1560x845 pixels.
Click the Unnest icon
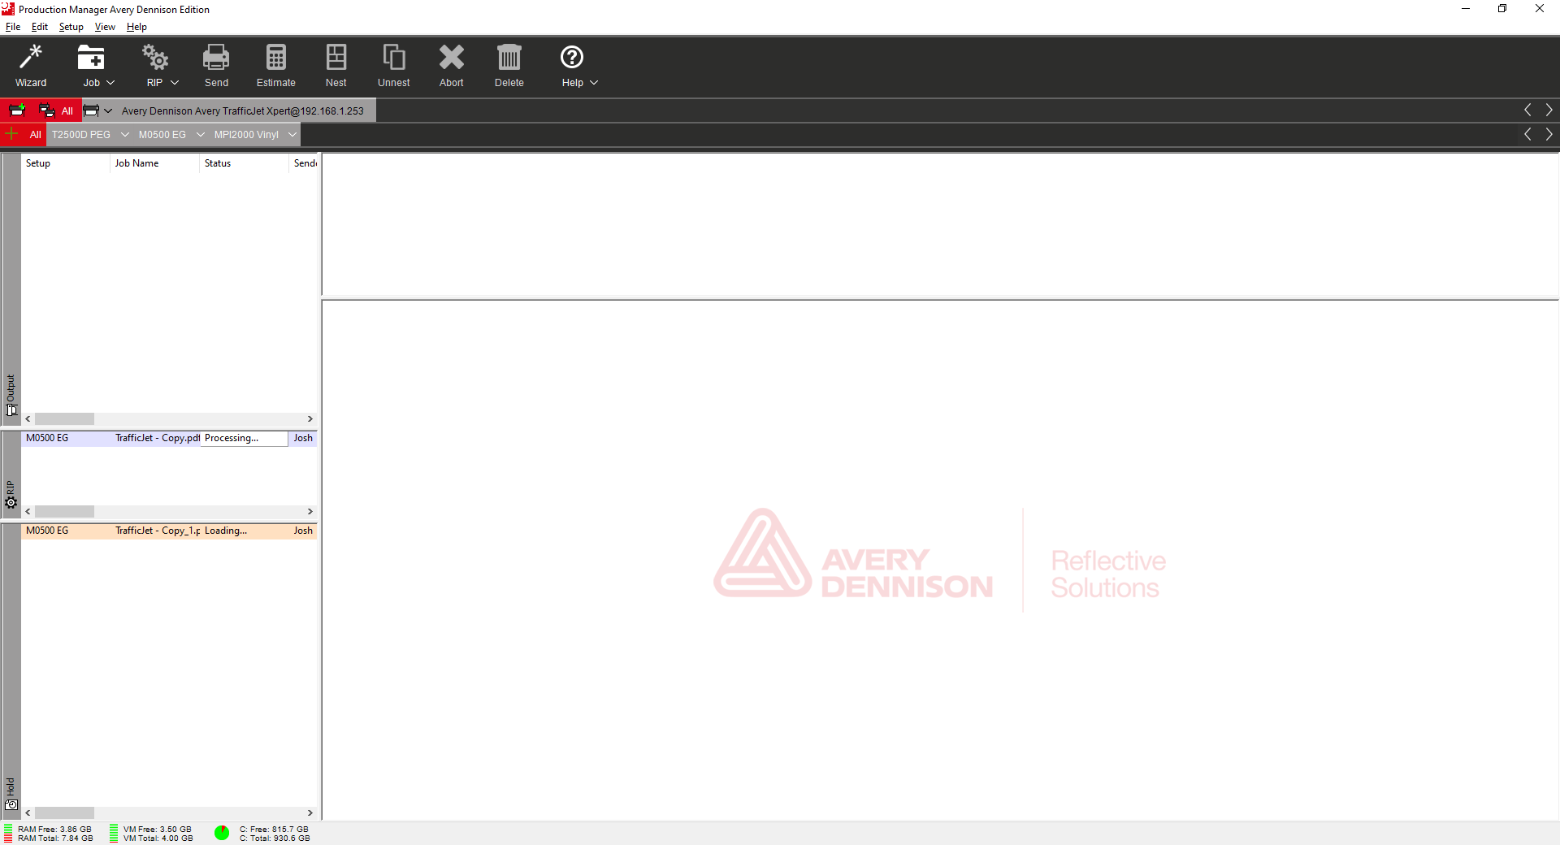pyautogui.click(x=394, y=58)
